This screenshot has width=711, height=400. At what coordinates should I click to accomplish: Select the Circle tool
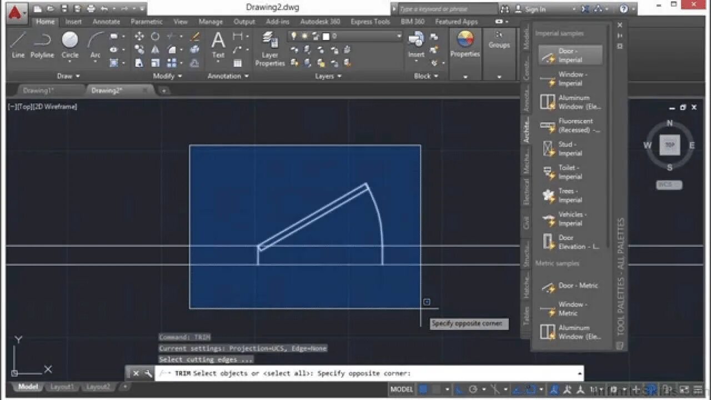70,44
